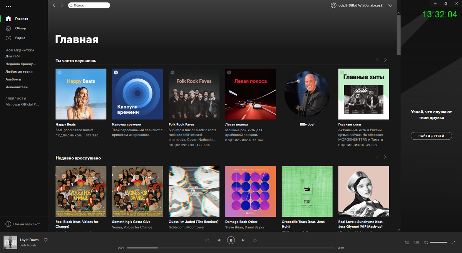The width and height of the screenshot is (462, 253).
Task: Open the connect to device icon
Action: click(417, 243)
